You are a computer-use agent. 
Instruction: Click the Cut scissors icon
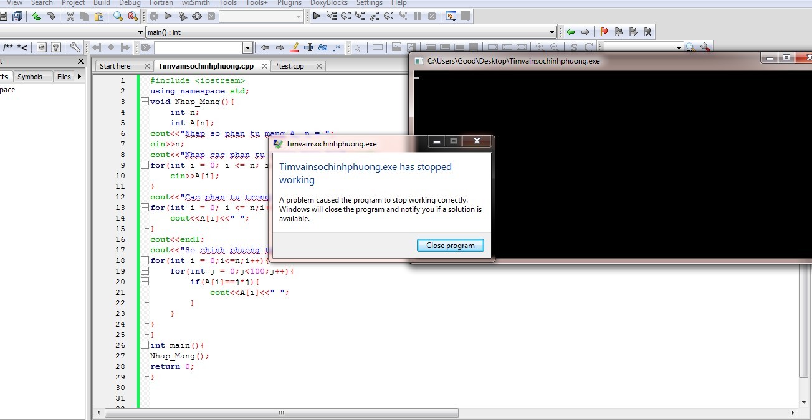tap(70, 16)
